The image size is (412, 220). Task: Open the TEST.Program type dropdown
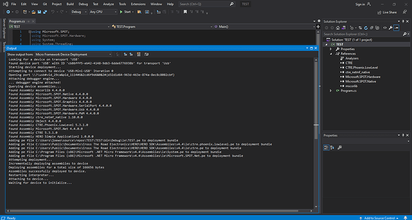[x=162, y=26]
